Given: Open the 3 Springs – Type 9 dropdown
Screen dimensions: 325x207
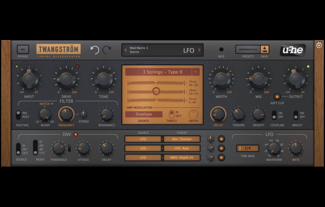Looking at the screenshot, I should pyautogui.click(x=158, y=72).
